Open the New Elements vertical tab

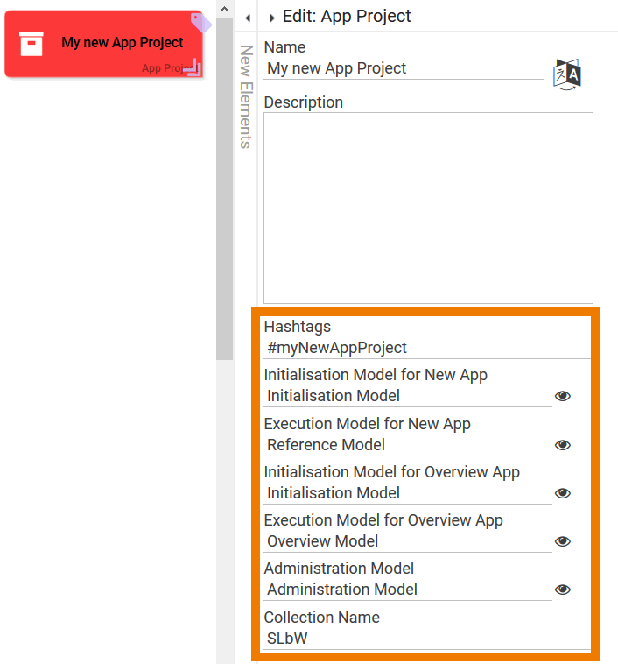pyautogui.click(x=246, y=96)
